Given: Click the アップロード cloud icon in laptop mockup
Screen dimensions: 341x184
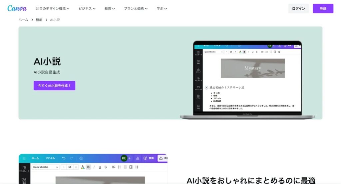Looking at the screenshot, I should coord(198,79).
